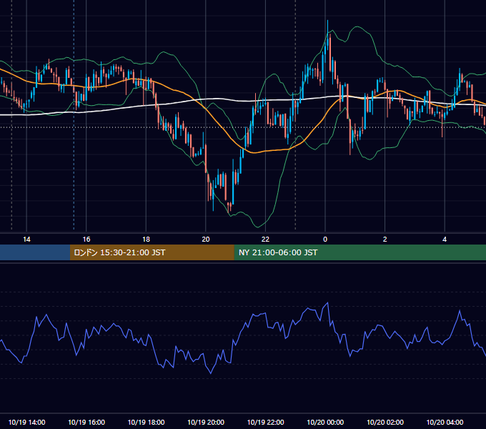
Task: Click hour label 14 on price chart axis
Action: 26,240
